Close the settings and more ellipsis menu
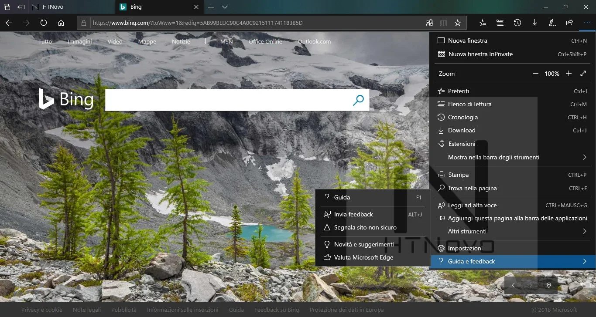Screen dimensions: 596x317 coord(587,23)
